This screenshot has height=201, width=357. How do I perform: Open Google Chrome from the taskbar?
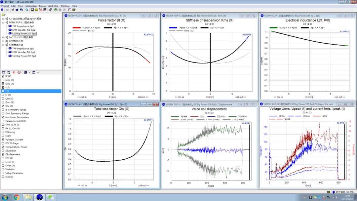(17, 197)
